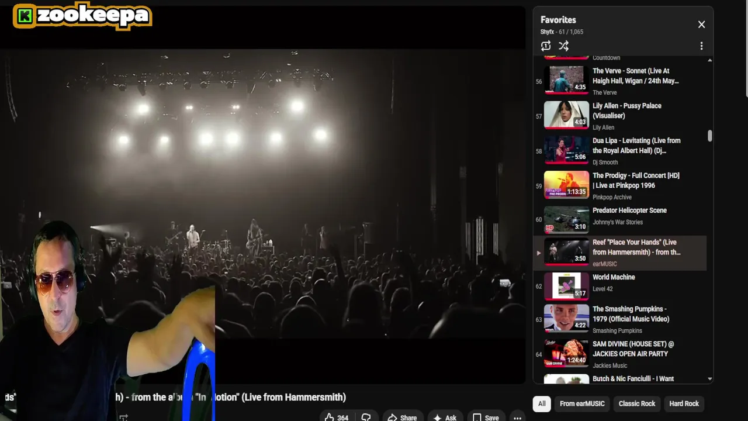Click the playlist scrollbar thumb
This screenshot has height=421, width=748.
[710, 136]
